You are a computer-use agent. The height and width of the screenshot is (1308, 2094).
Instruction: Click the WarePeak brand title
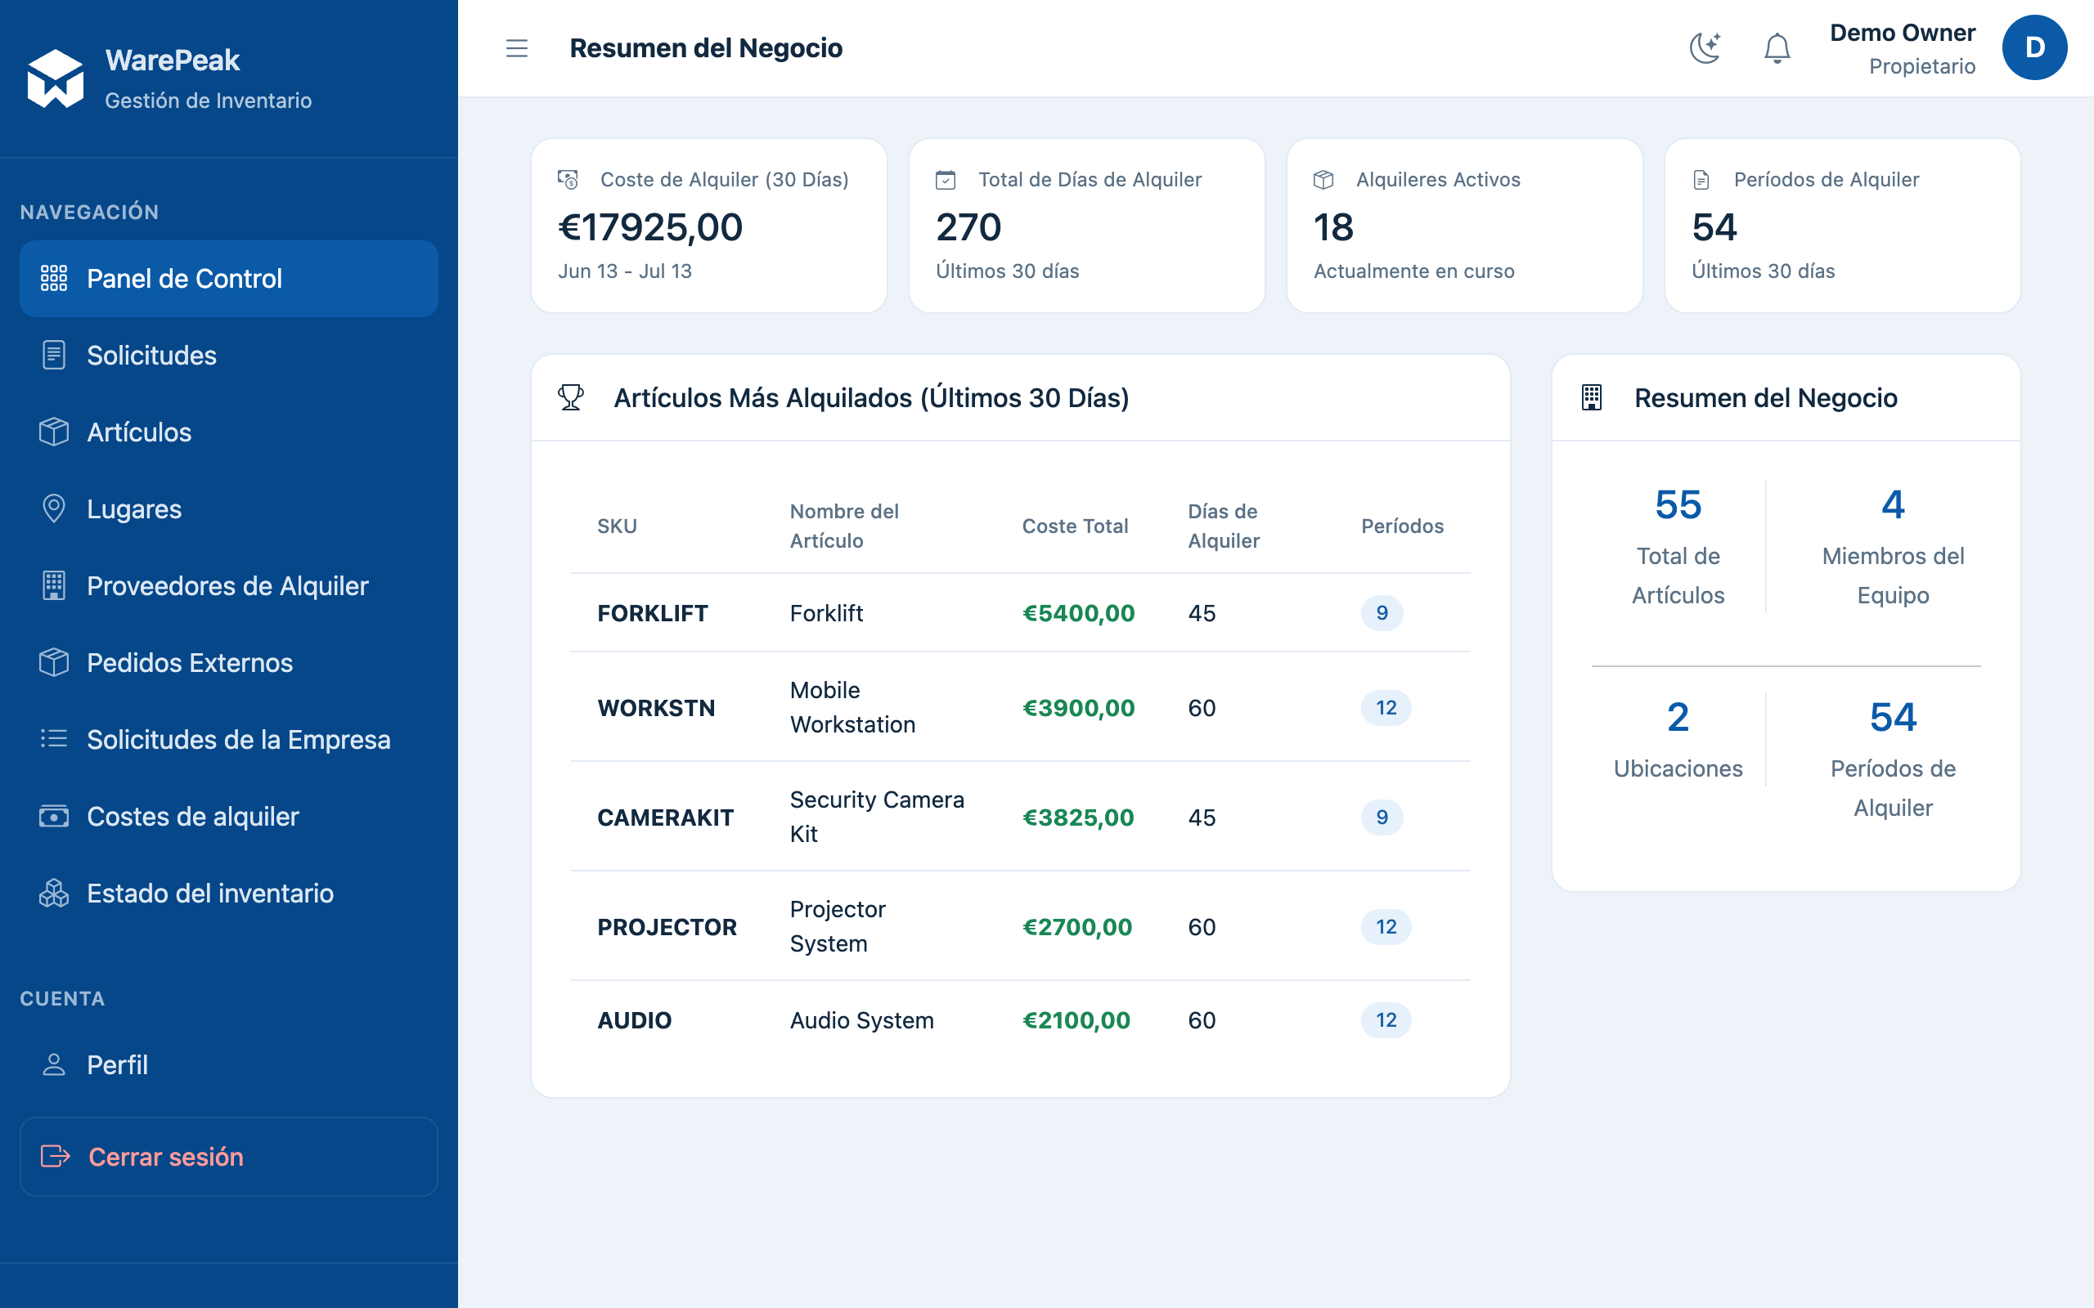[173, 60]
